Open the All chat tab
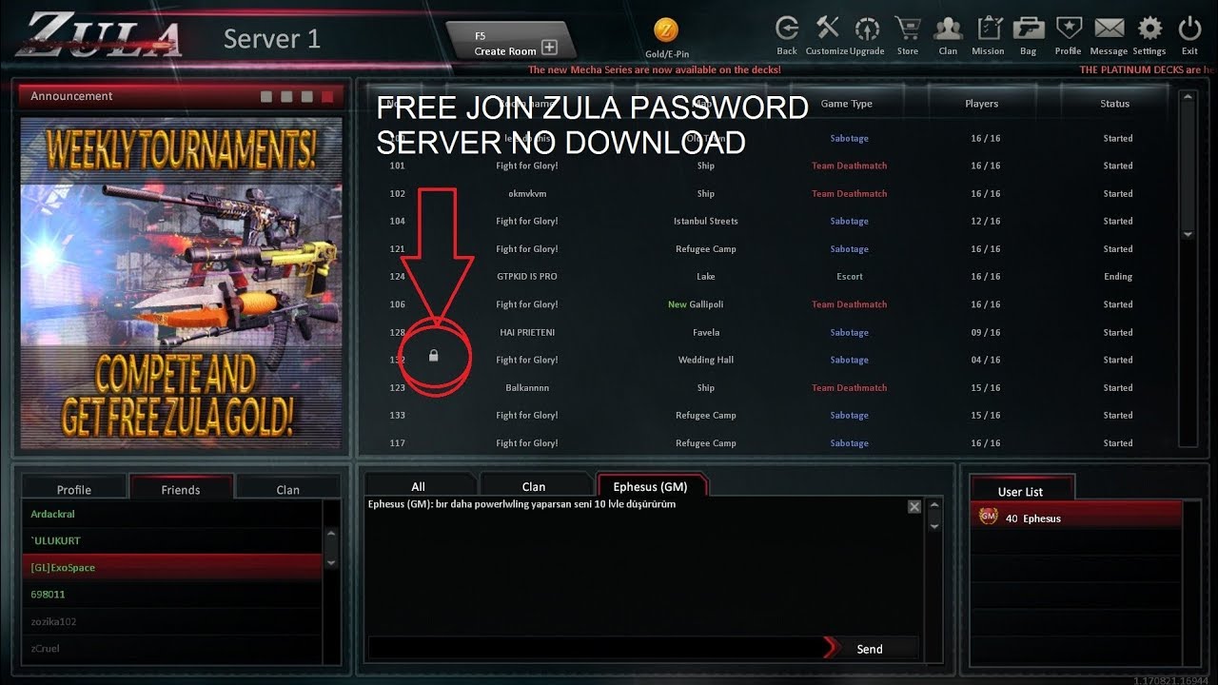The width and height of the screenshot is (1218, 685). (x=419, y=485)
